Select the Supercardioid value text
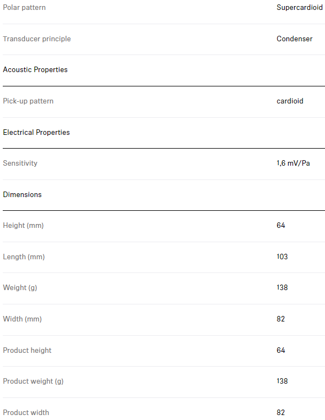This screenshot has width=325, height=420. pos(300,8)
